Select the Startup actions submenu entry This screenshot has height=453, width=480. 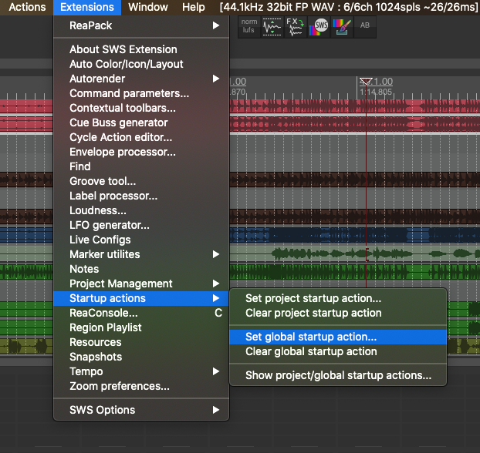click(141, 299)
